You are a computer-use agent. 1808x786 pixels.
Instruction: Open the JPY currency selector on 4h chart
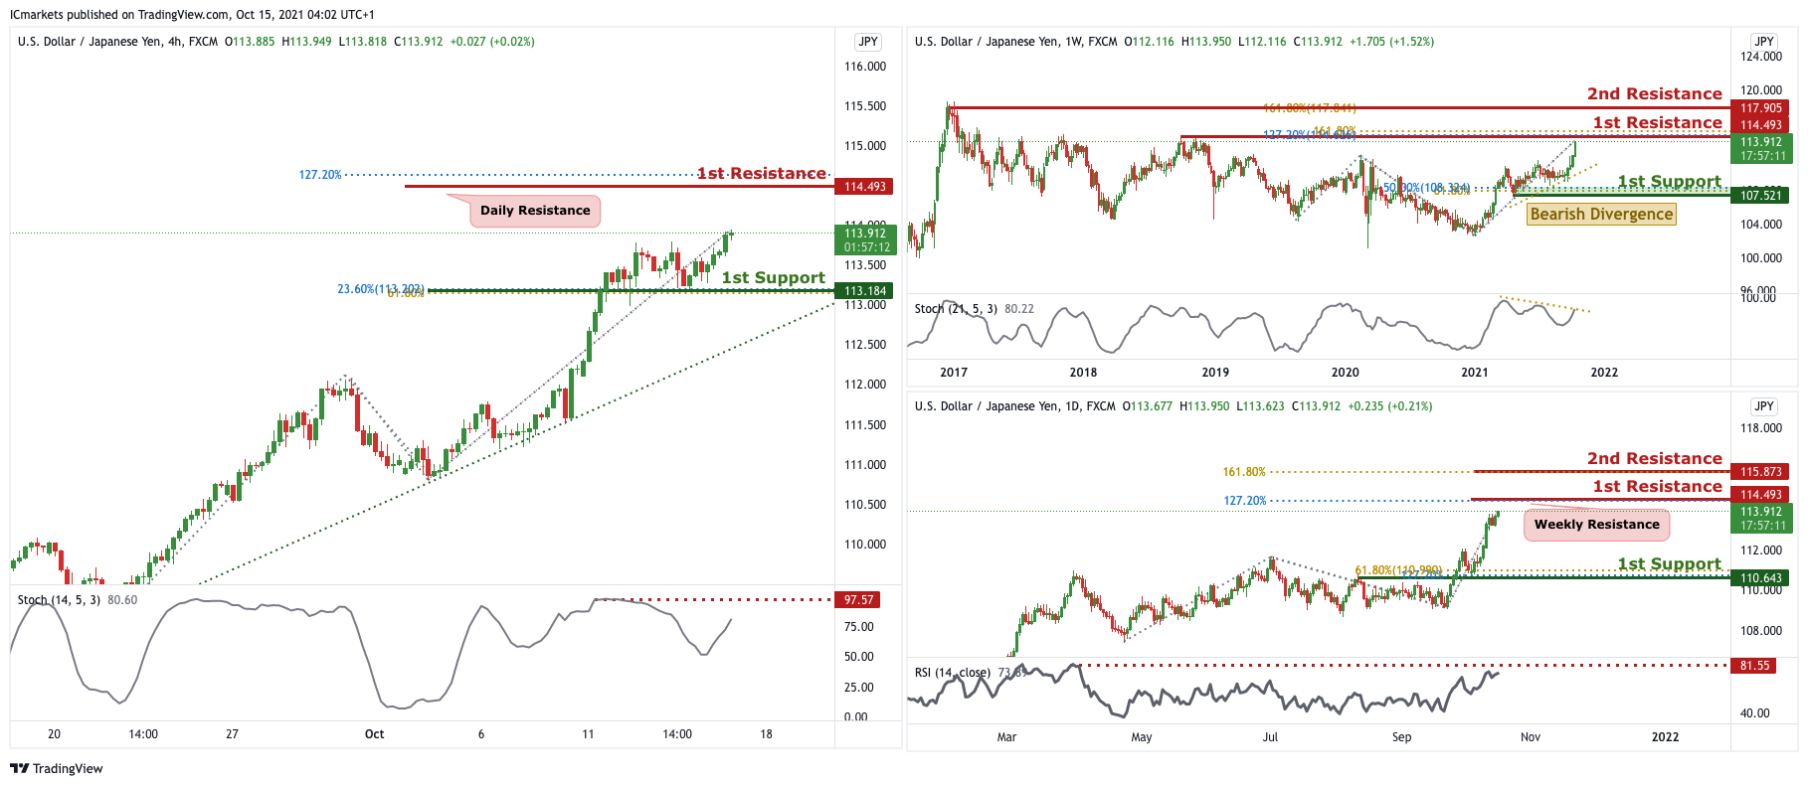(x=868, y=42)
